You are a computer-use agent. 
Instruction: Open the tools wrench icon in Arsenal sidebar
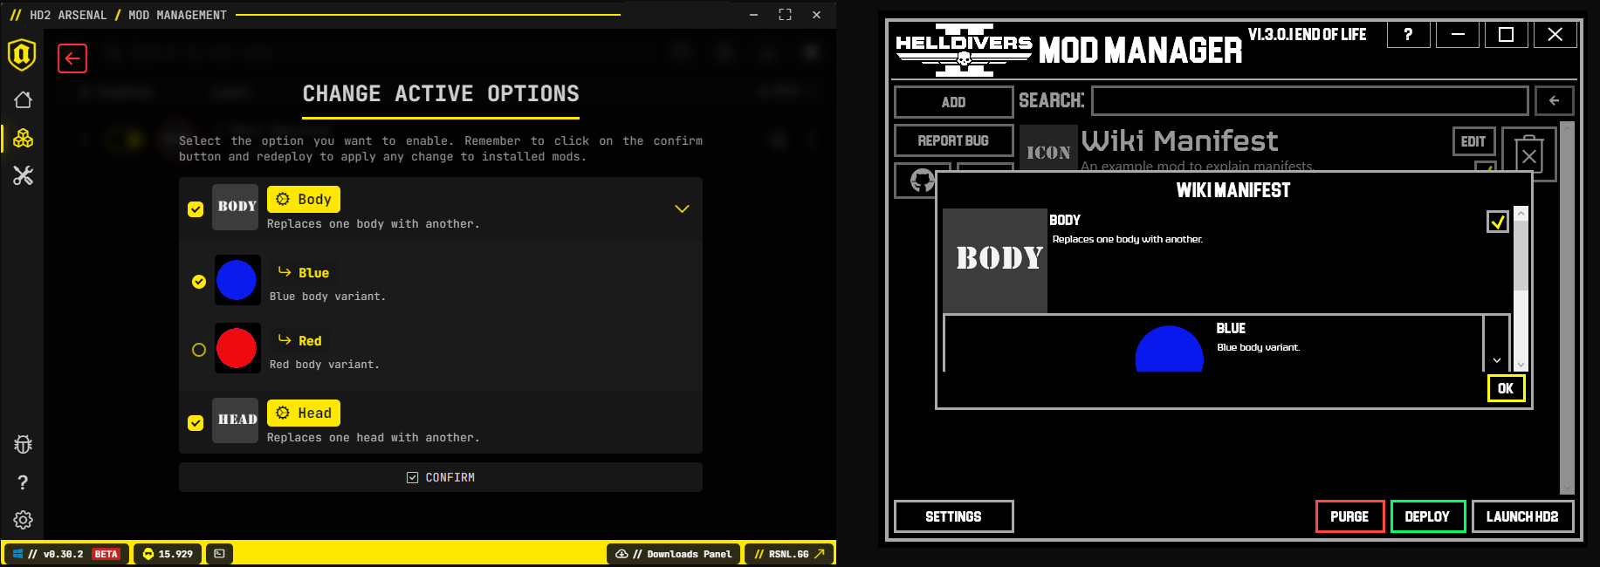pyautogui.click(x=24, y=175)
